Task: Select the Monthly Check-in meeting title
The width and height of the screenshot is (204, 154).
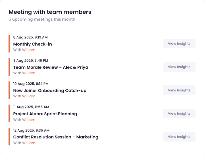Action: coord(32,44)
